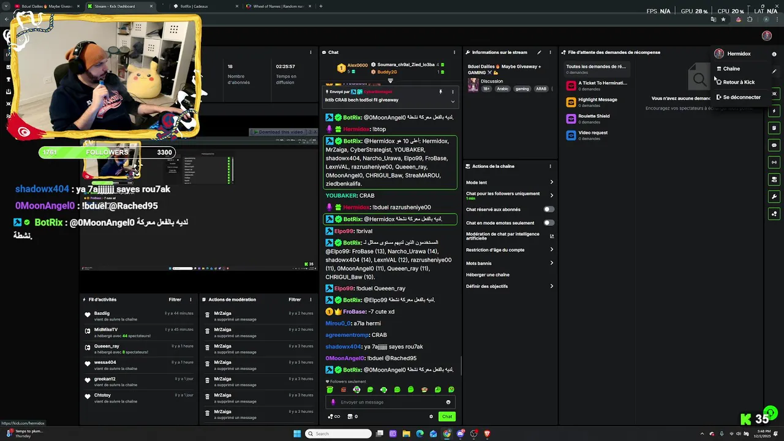784x441 pixels.
Task: Bookmark this page with star icon
Action: pos(723,20)
